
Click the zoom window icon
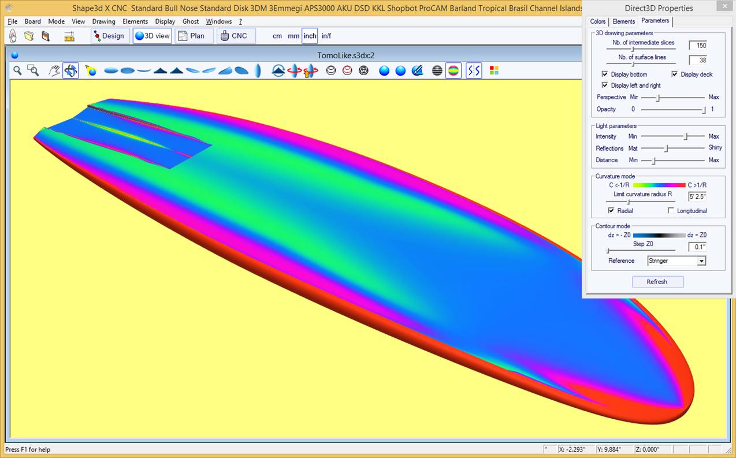34,70
